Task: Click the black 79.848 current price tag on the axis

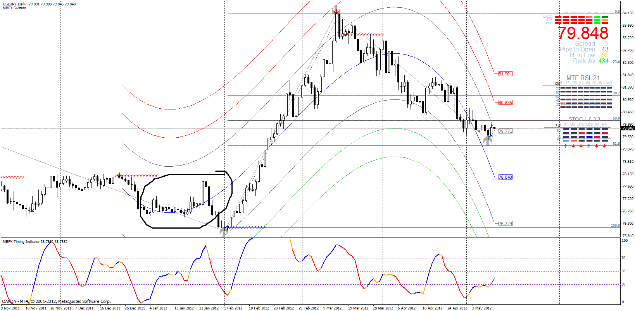Action: tap(628, 128)
